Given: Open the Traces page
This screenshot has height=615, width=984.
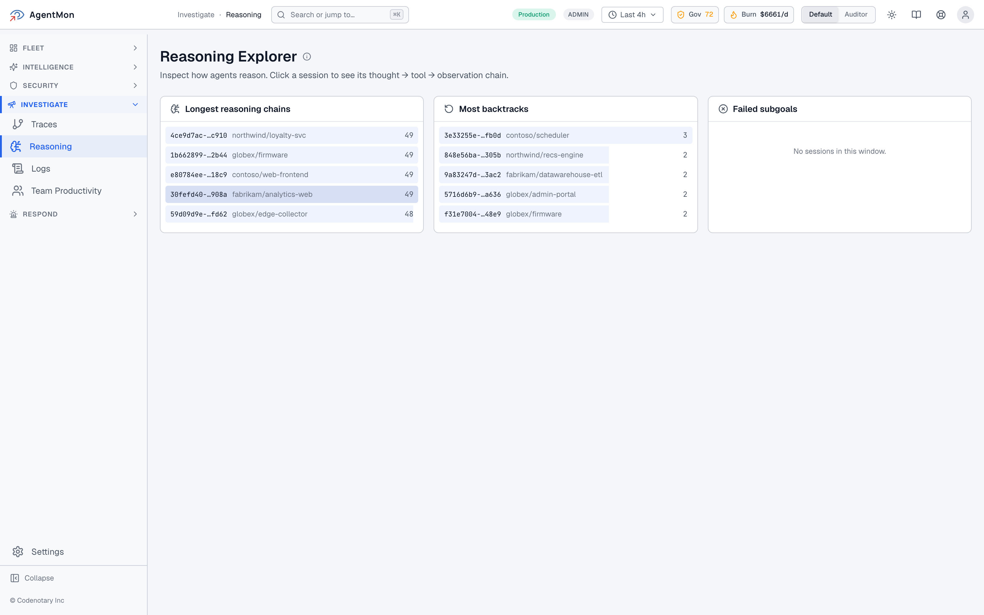Looking at the screenshot, I should coord(74,125).
